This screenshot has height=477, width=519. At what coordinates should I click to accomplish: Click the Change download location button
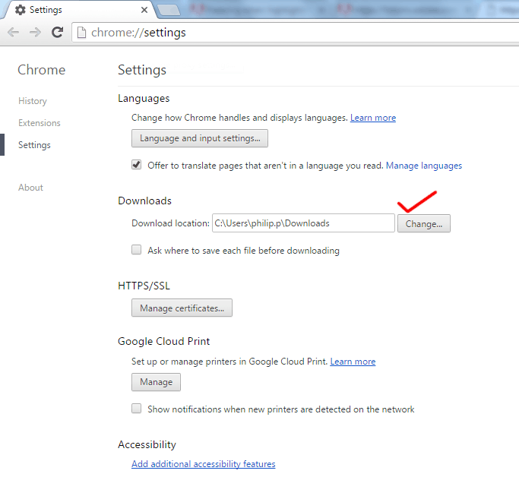[424, 223]
